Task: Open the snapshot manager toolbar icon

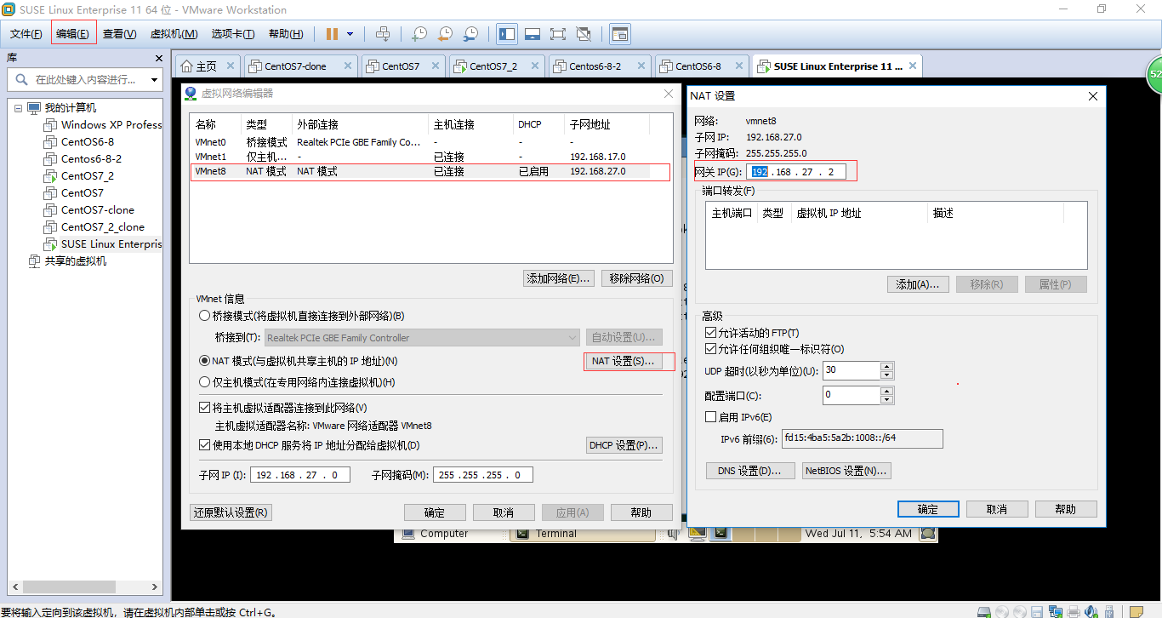Action: 470,34
